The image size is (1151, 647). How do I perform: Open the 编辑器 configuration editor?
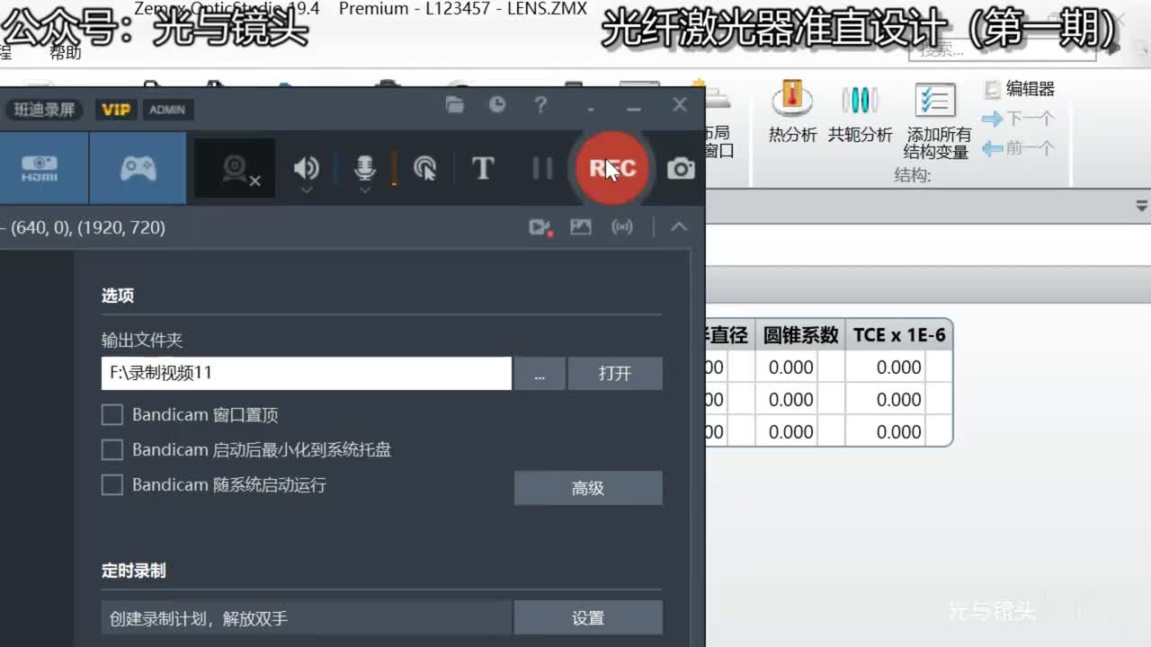point(1020,89)
